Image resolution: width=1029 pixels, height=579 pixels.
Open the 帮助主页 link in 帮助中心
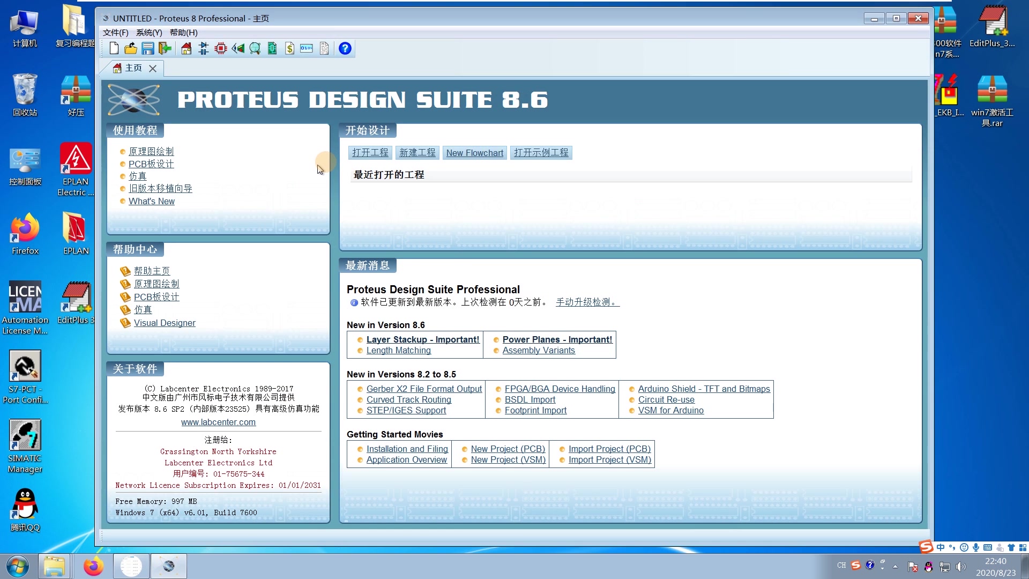tap(152, 271)
